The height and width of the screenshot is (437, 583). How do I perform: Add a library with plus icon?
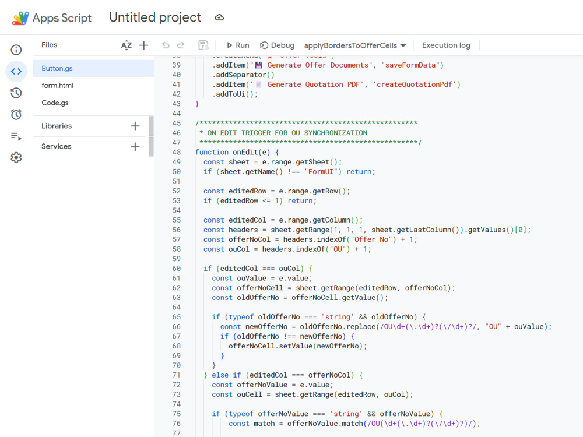click(x=135, y=126)
